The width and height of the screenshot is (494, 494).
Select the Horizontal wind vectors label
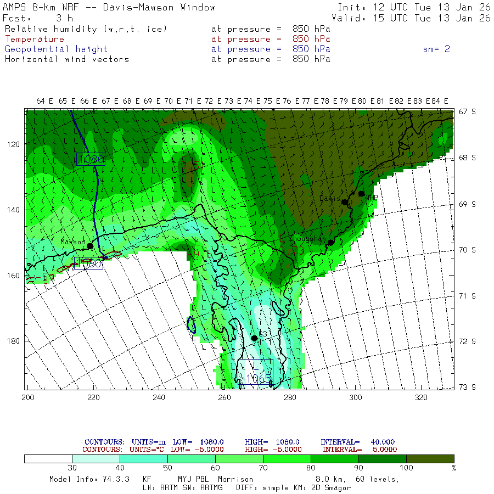(x=67, y=59)
